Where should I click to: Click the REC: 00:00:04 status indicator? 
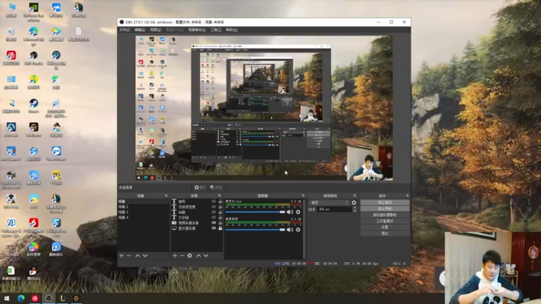click(323, 263)
